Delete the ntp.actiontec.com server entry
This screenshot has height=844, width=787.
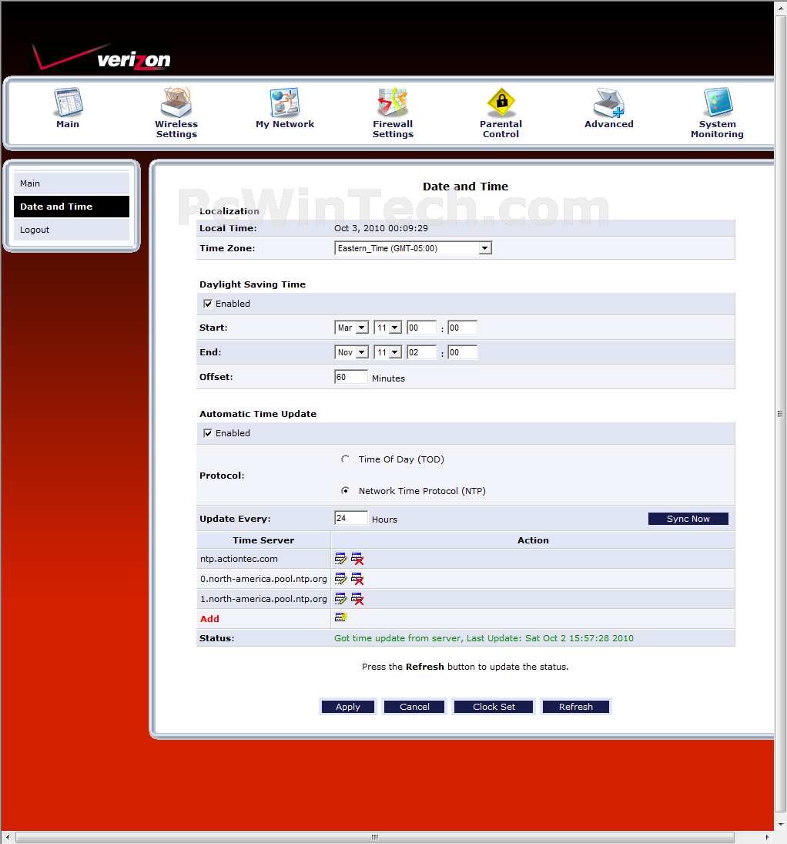357,559
